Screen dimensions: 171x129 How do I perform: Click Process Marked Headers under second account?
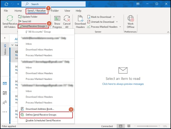[x=46, y=79]
